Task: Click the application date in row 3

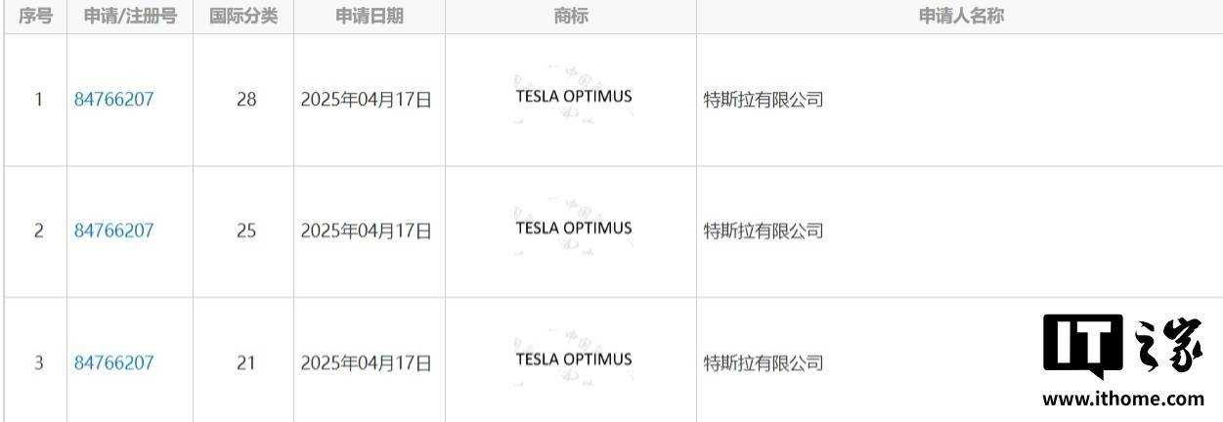Action: click(366, 362)
